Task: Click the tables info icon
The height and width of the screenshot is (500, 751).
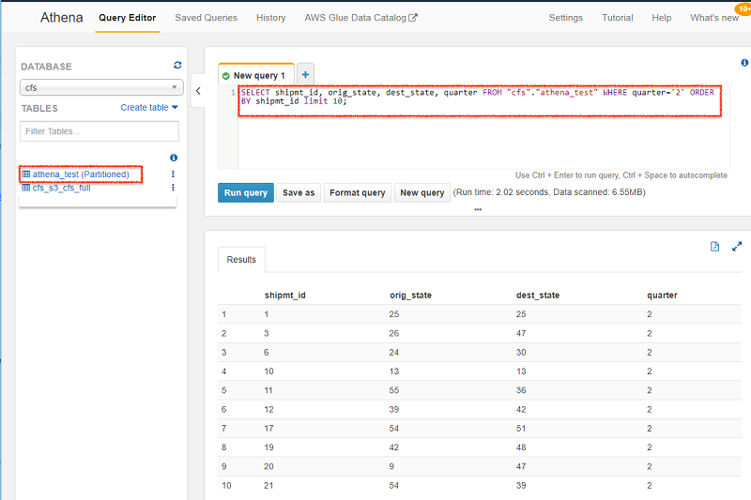Action: pos(174,158)
